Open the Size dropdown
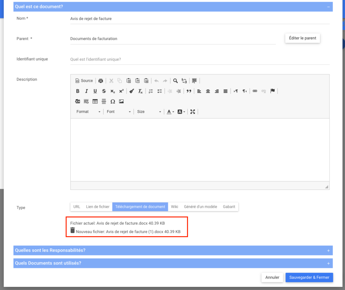345x290 pixels. point(149,112)
